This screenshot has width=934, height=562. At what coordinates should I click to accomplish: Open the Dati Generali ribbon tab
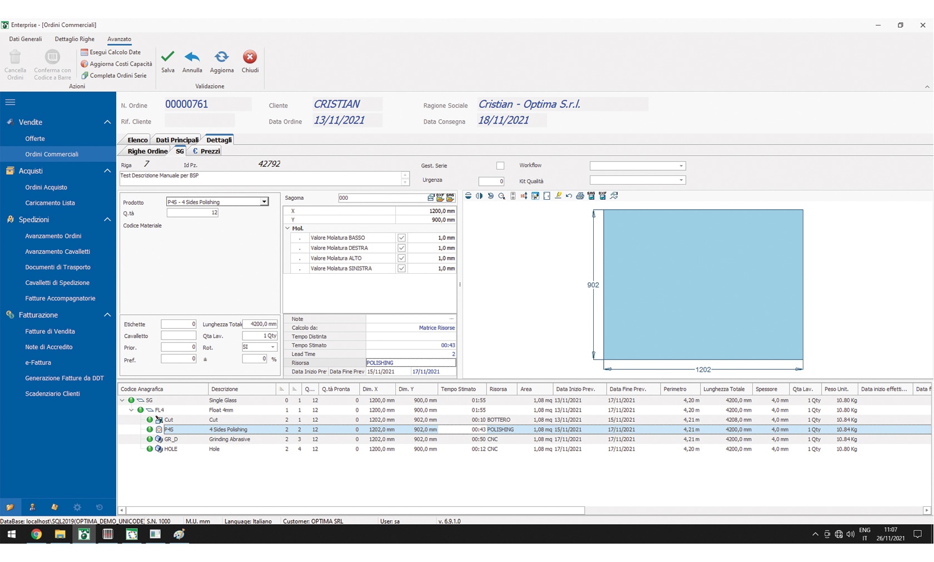(25, 39)
